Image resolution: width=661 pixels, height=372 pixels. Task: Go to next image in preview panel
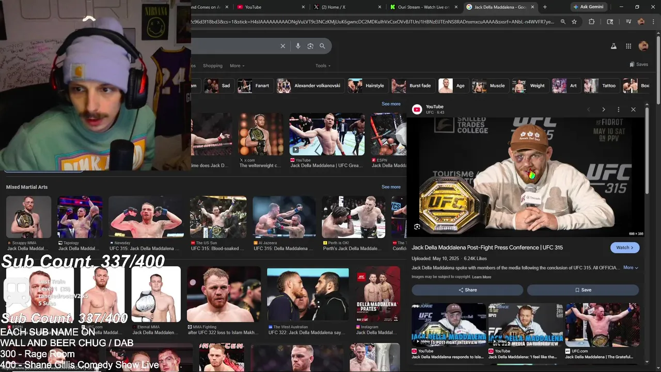pos(603,110)
